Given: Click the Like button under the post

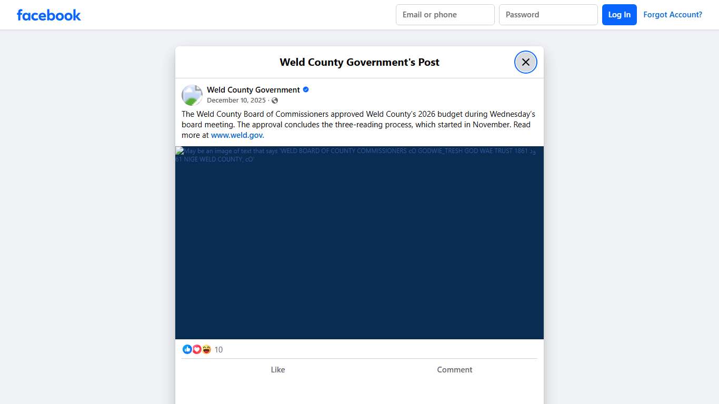Looking at the screenshot, I should point(278,369).
